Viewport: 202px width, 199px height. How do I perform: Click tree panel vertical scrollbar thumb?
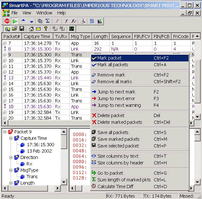click(x=64, y=142)
